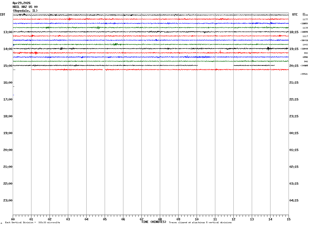Click the traces clipped footnote text
This screenshot has width=309, height=226.
coord(200,223)
